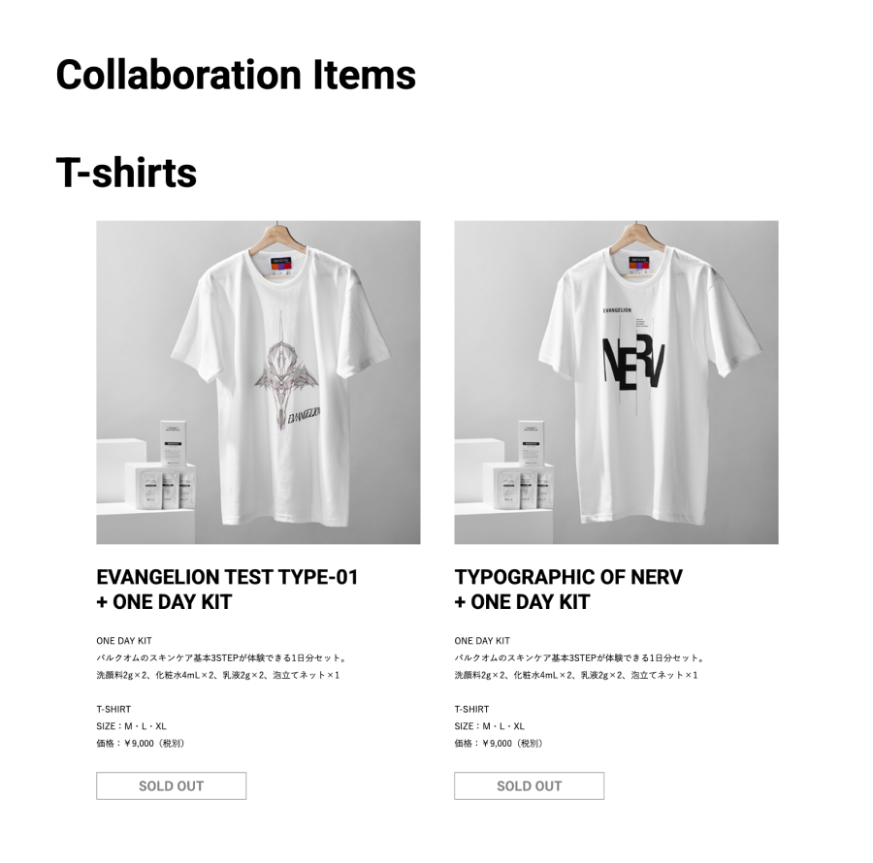873x863 pixels.
Task: Click the SOLD OUT button under TYPOGRAPHIC OF NERV
Action: 529,785
